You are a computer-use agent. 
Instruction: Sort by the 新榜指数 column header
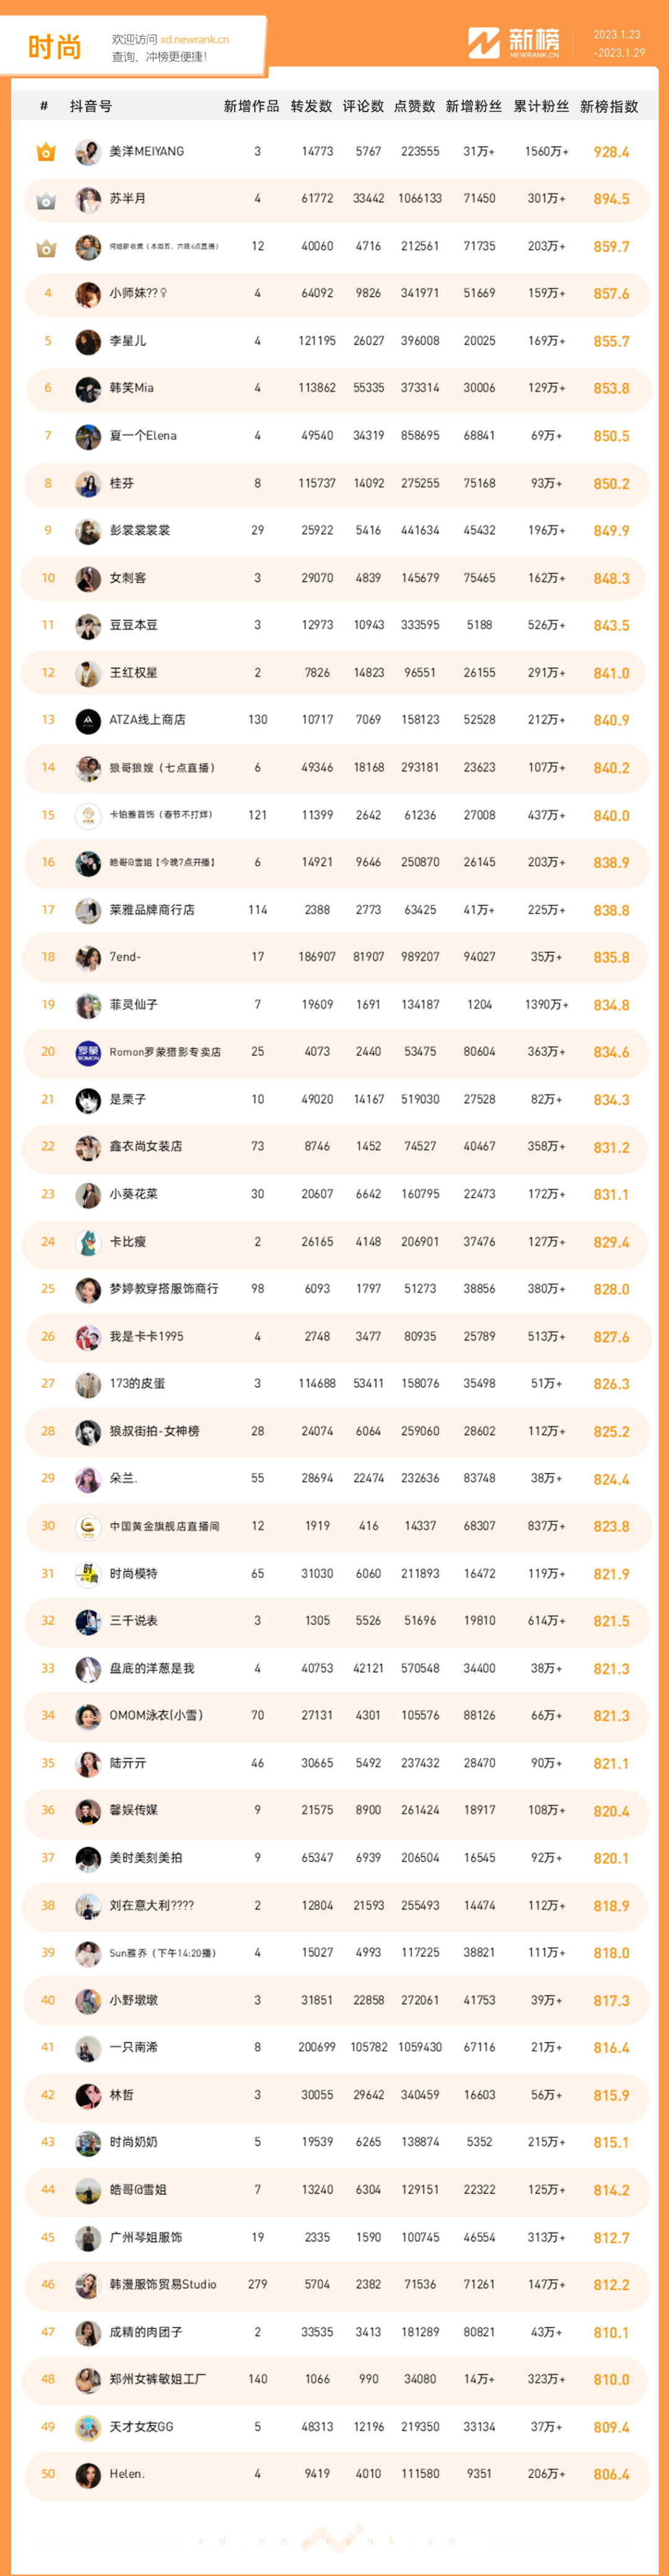pos(609,106)
